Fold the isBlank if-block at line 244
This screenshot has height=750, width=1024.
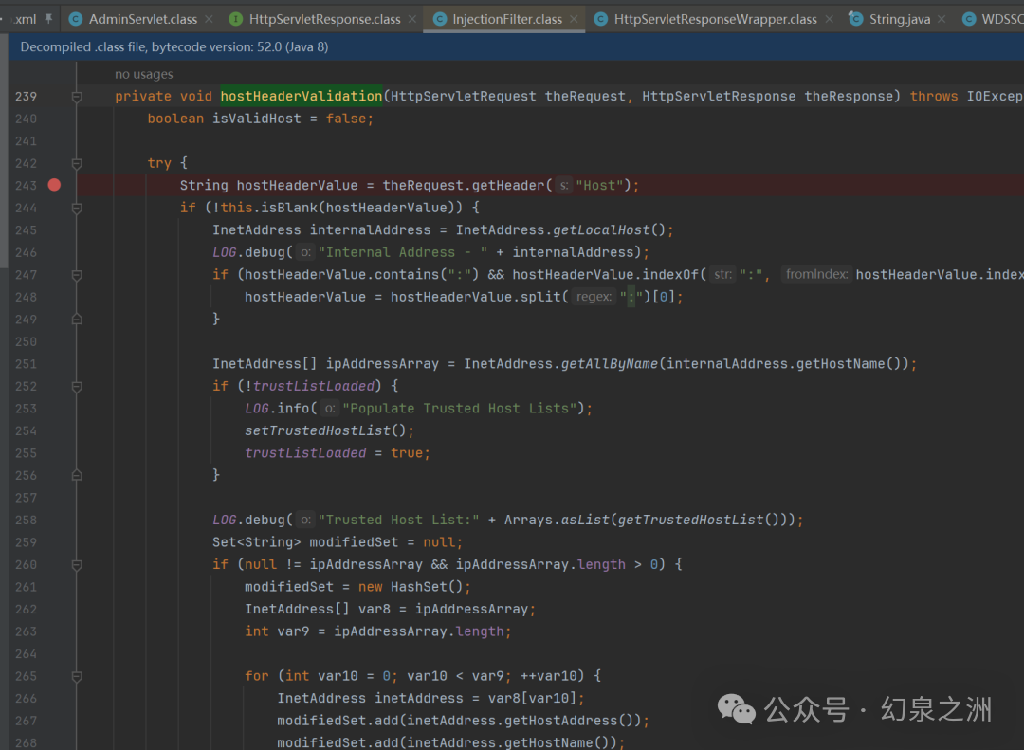coord(77,208)
